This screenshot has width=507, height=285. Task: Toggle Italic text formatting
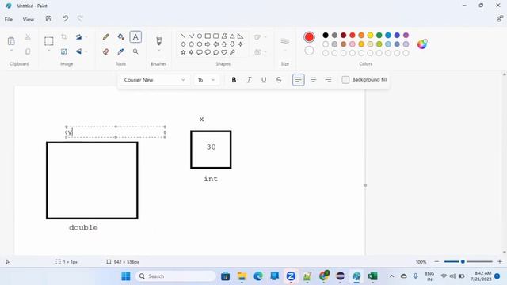tap(249, 80)
